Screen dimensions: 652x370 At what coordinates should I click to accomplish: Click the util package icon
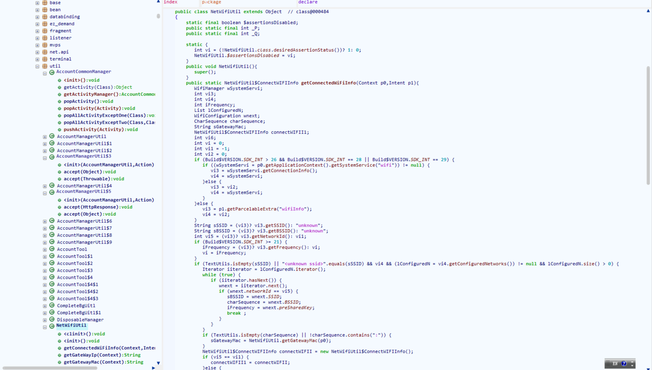[45, 66]
